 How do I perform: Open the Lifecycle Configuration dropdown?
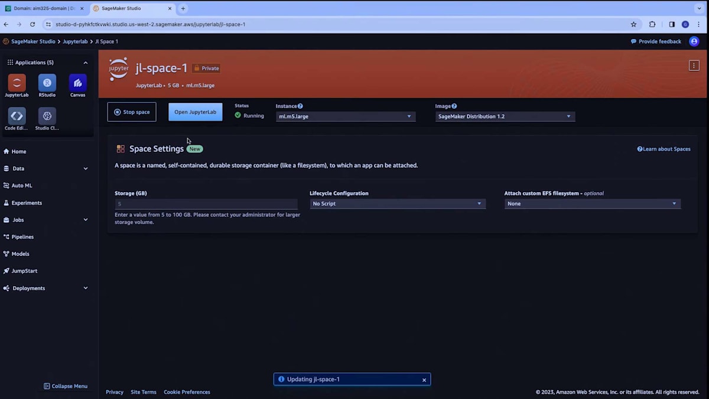(x=398, y=203)
